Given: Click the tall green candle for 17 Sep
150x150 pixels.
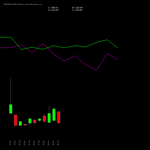Looking at the screenshot, I should [x=11, y=109].
